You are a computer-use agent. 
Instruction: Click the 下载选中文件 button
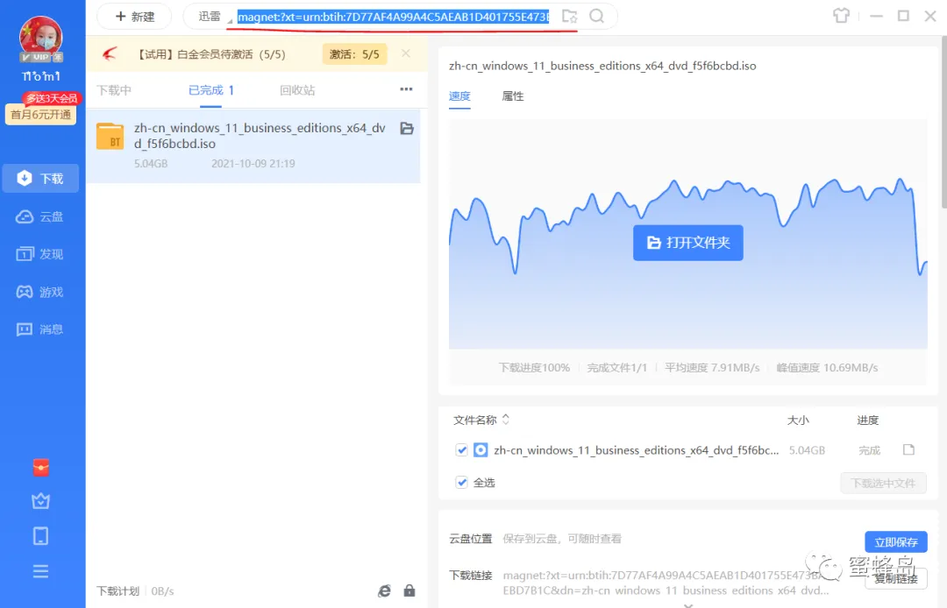tap(884, 483)
